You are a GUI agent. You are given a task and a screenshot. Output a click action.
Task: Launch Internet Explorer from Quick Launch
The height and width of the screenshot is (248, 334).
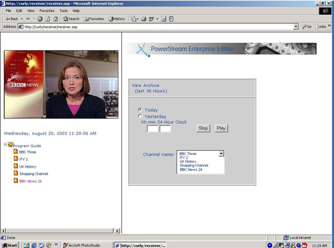pos(34,245)
